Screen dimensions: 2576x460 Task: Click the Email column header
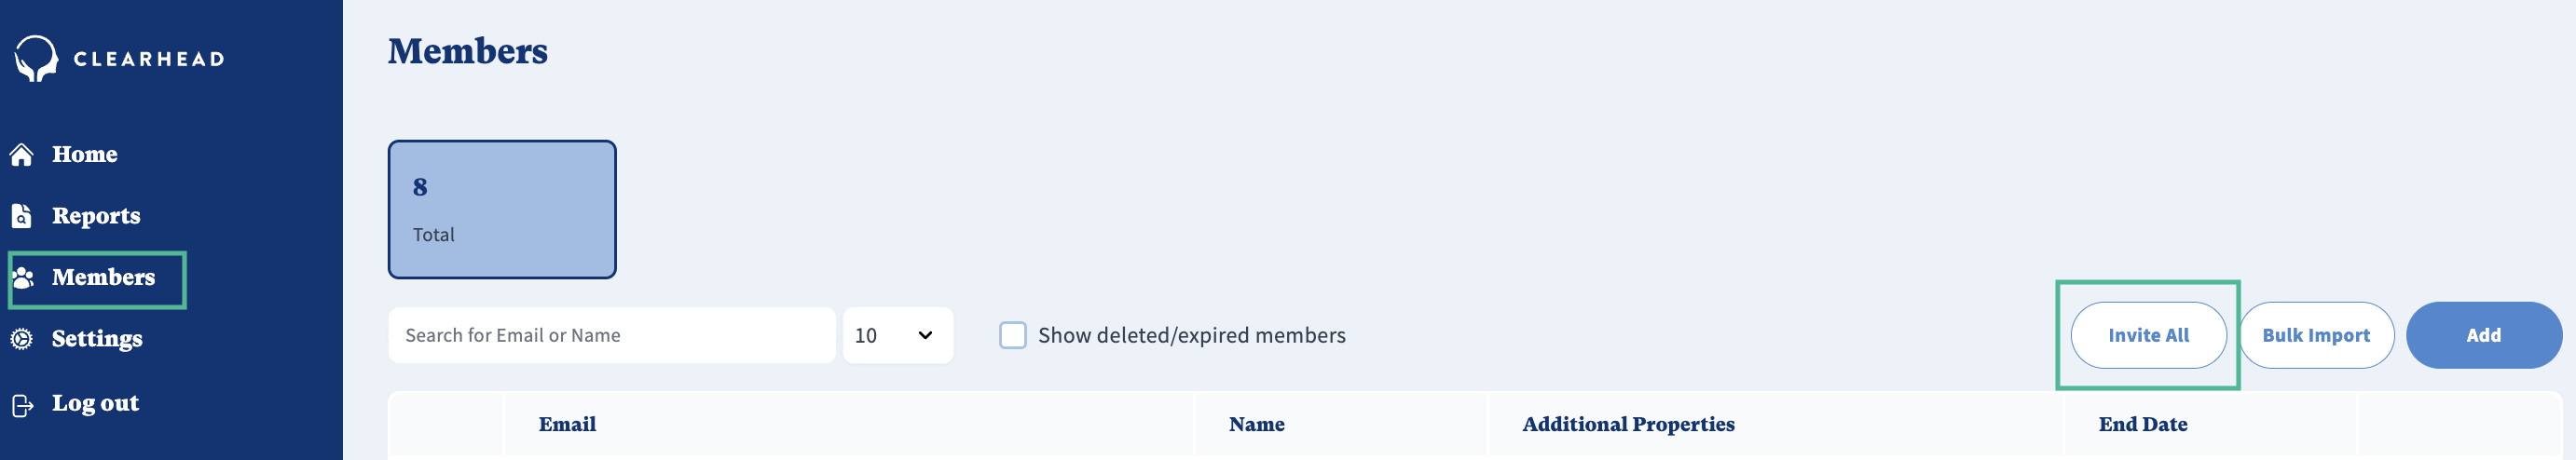[x=567, y=424]
